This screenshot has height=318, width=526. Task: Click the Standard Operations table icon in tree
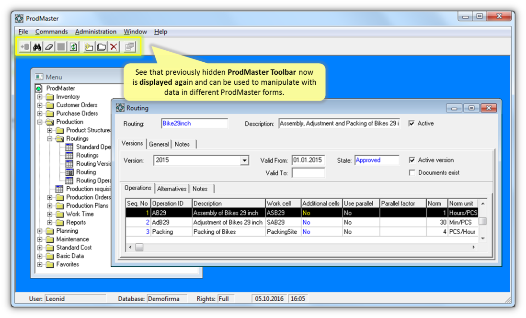click(x=69, y=147)
